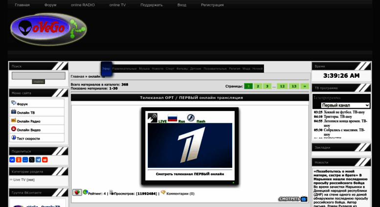
Task: Select the Познавательные category tab
Action: point(215,69)
